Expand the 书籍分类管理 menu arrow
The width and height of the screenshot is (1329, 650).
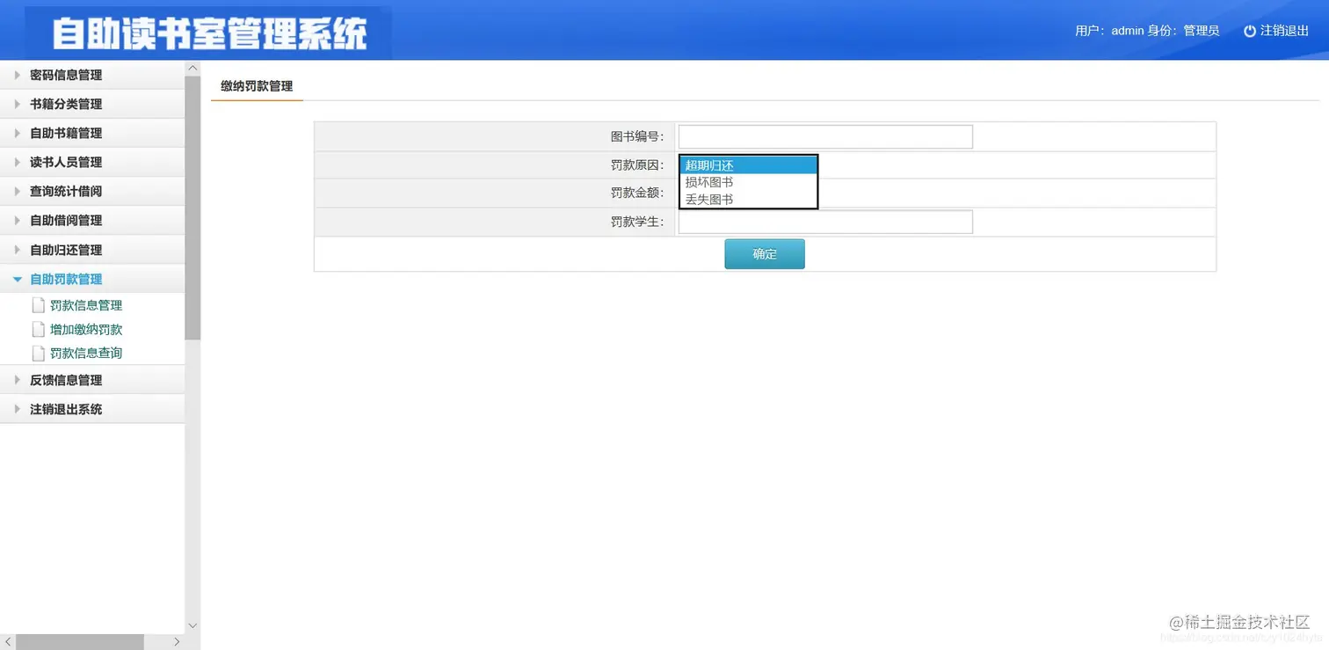tap(17, 104)
